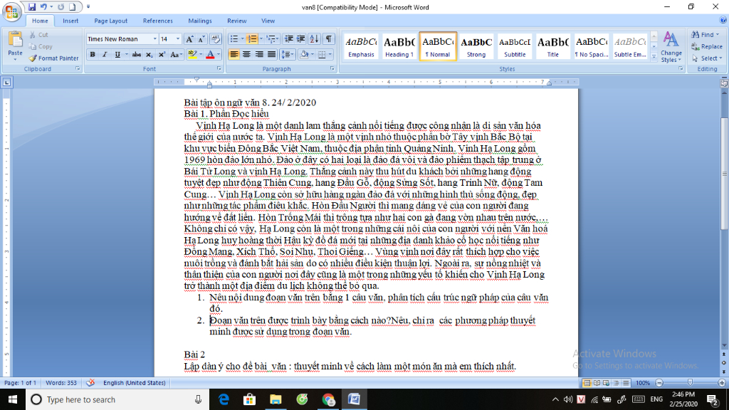Screen dimensions: 729x410
Task: Grow the font size
Action: (x=189, y=39)
